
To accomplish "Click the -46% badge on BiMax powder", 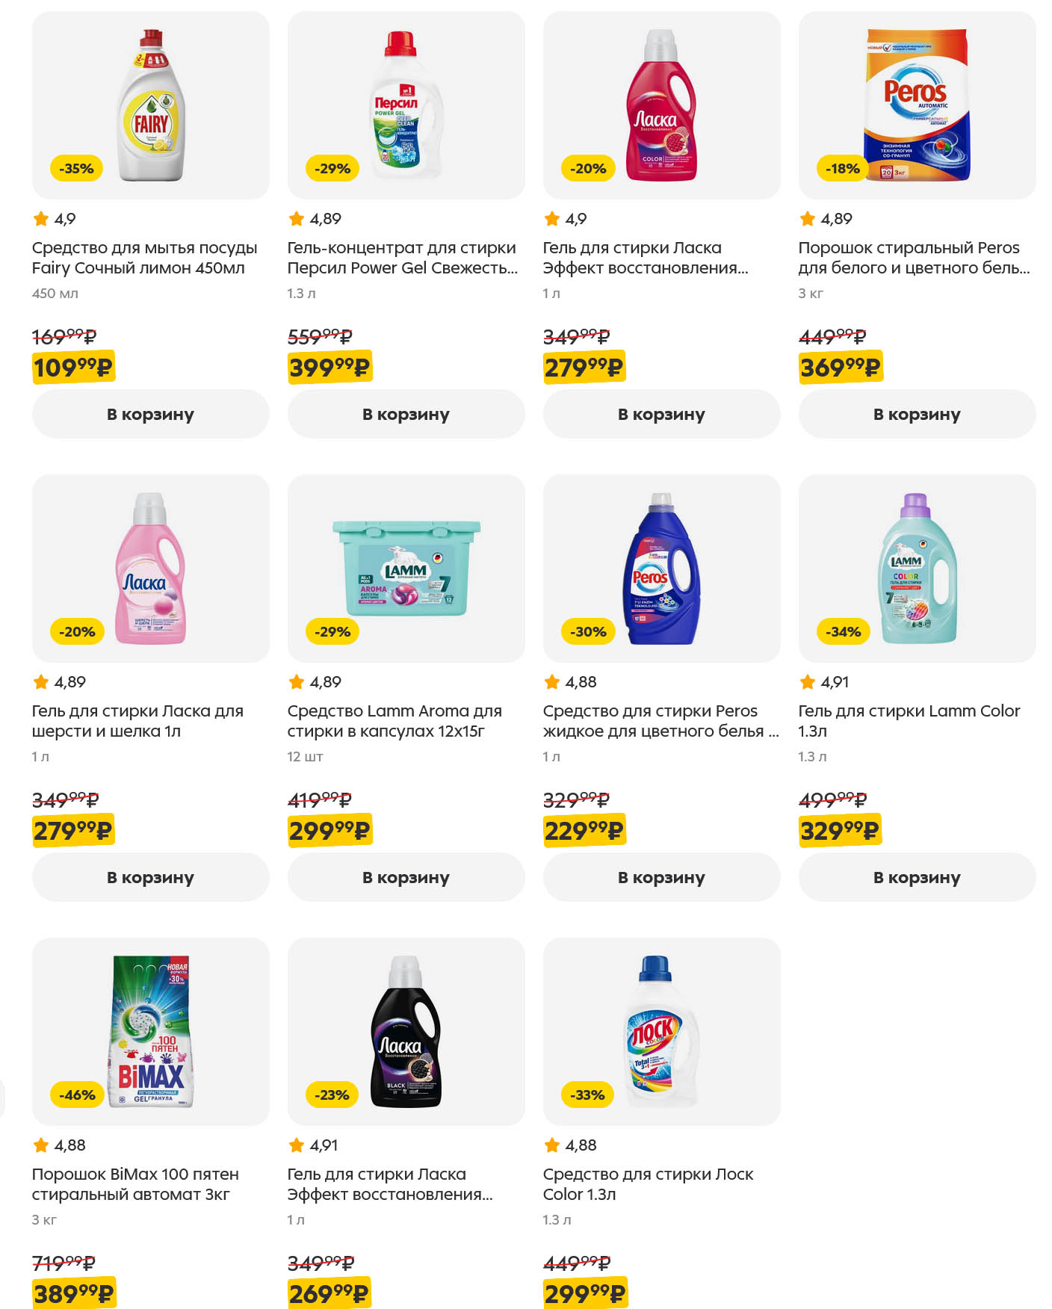I will coord(77,1095).
